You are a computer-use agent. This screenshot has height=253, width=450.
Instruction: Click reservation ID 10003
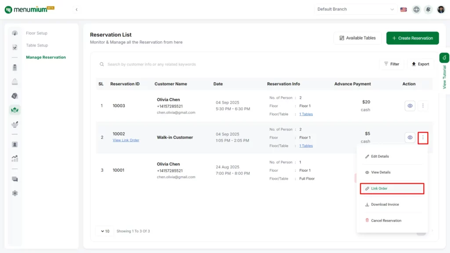coord(119,105)
